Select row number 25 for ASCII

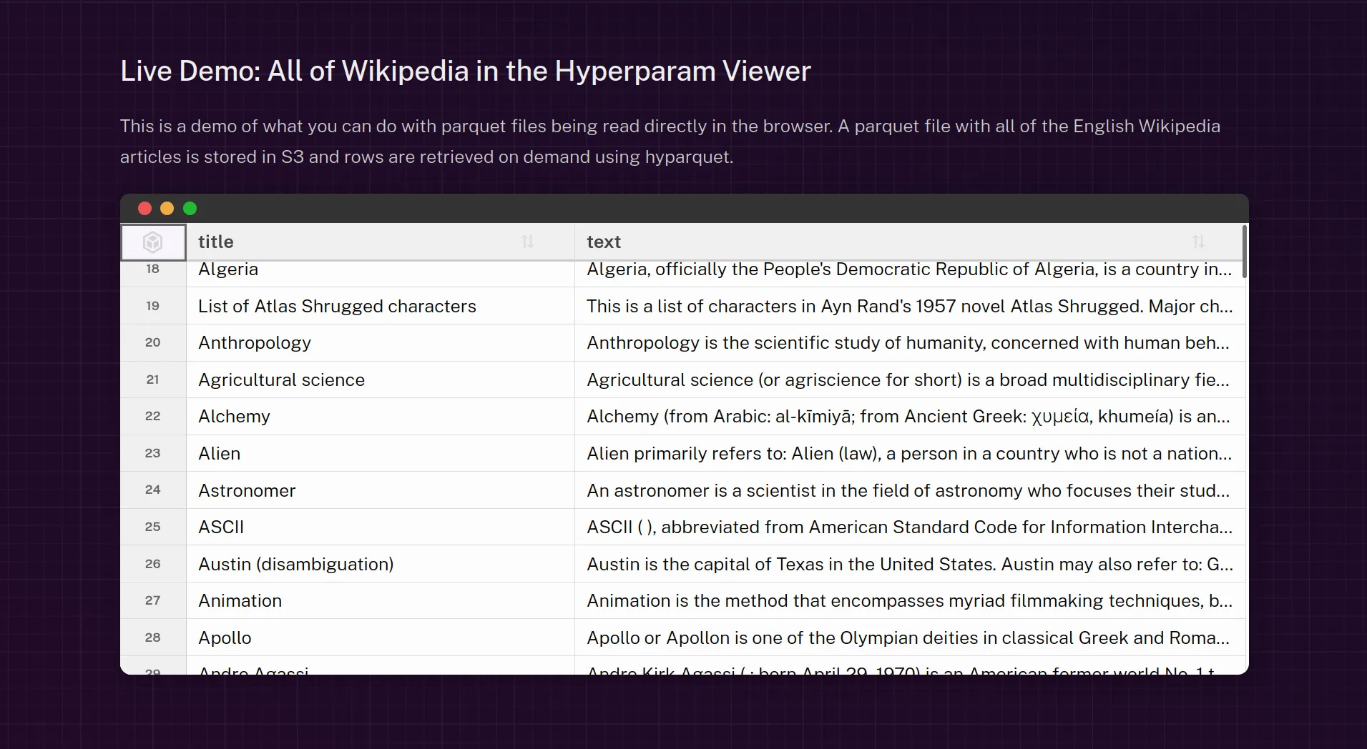tap(152, 527)
